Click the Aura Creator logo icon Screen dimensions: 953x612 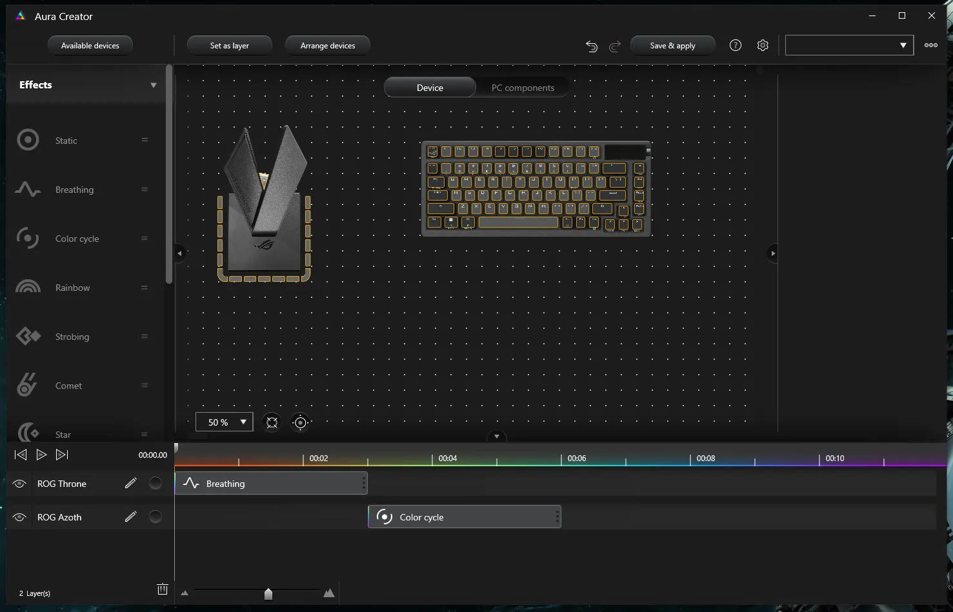point(20,16)
